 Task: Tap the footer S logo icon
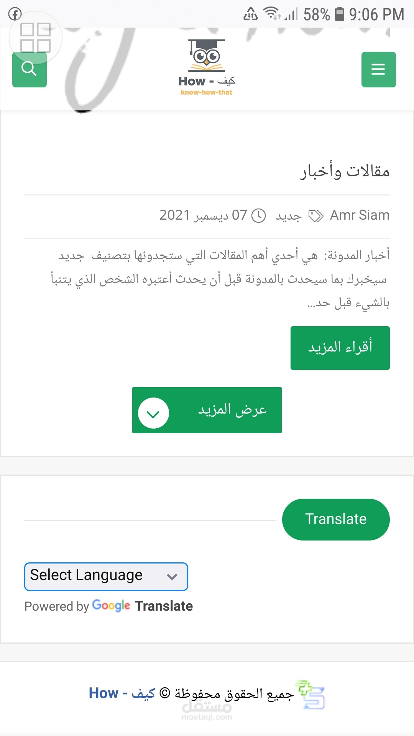311,695
